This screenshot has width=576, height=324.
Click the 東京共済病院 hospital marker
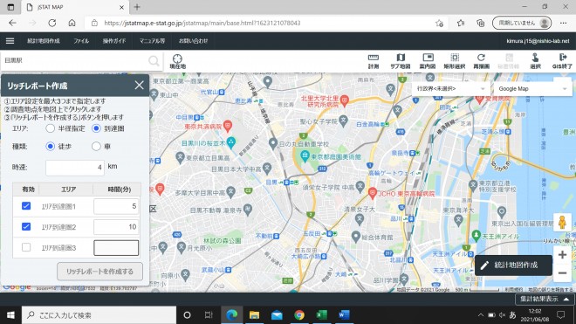(x=228, y=125)
